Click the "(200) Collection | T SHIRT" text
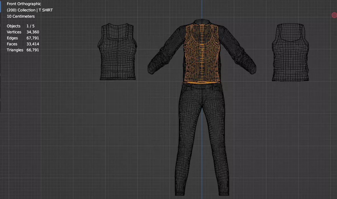Screen dimensions: 337x199 pos(30,10)
